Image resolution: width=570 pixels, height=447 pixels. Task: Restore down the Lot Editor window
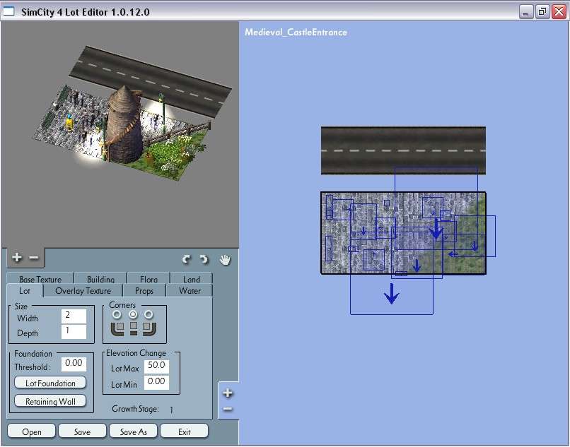[x=542, y=12]
